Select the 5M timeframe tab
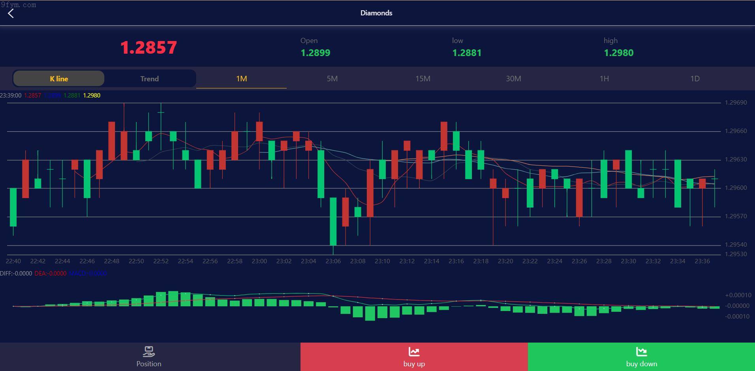This screenshot has width=755, height=371. coord(332,79)
